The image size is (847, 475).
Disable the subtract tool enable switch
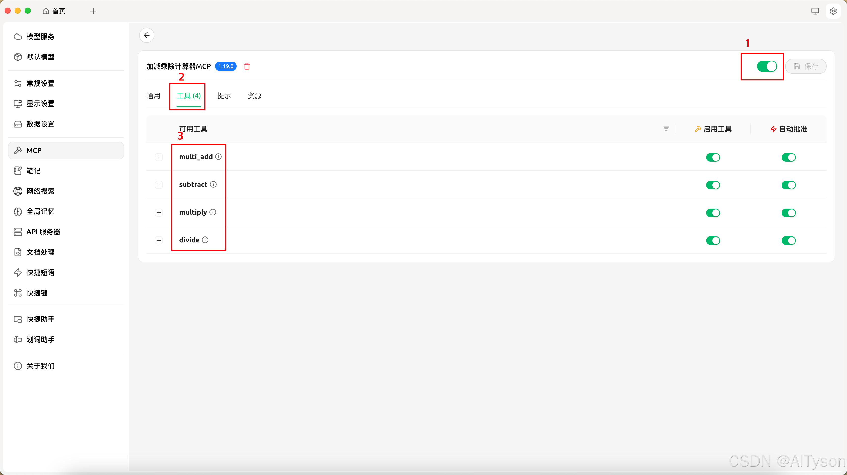pos(713,185)
